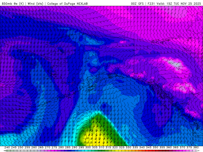The width and height of the screenshot is (203, 152).
Task: Click the 320 value on the color scale
Action: pos(115,147)
